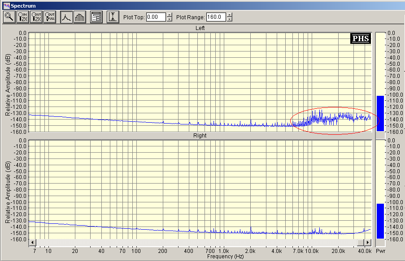Click the Plot Range value field

tap(216, 17)
